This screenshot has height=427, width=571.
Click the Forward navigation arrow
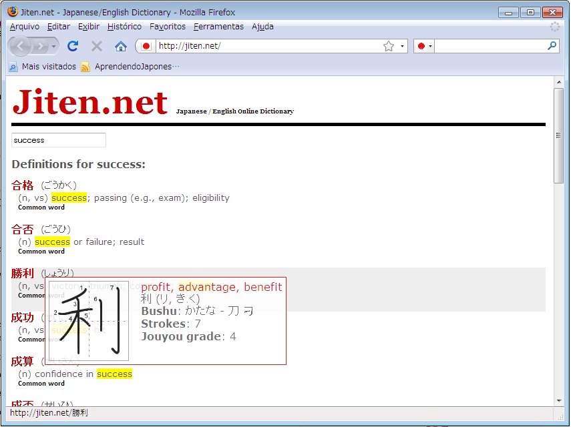tap(42, 46)
